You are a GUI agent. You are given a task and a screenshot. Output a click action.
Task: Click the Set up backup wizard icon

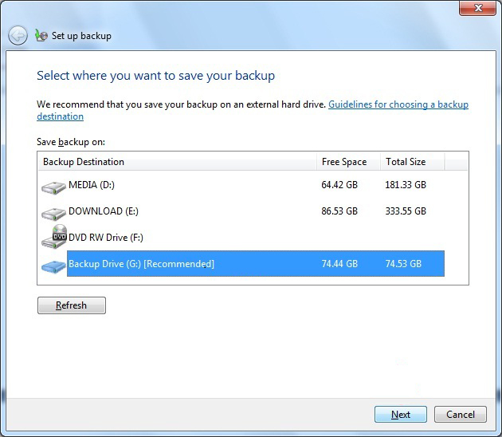coord(41,35)
